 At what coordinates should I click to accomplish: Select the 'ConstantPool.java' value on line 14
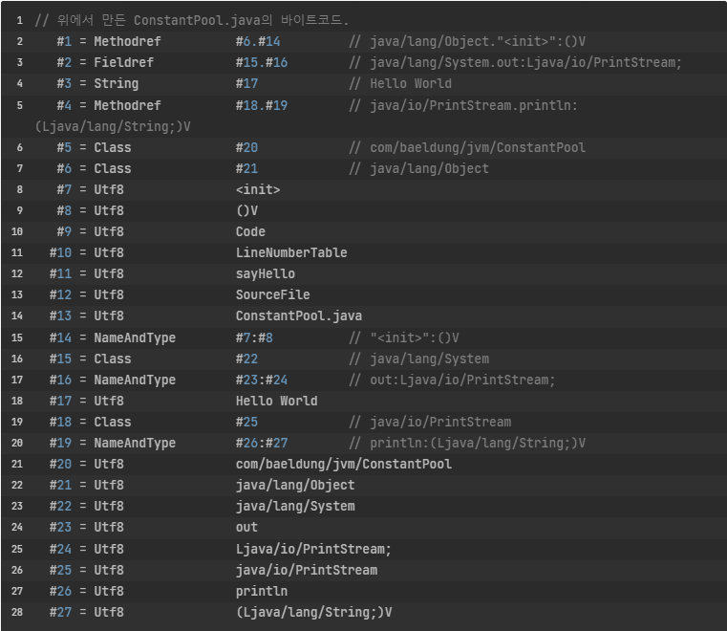point(299,315)
